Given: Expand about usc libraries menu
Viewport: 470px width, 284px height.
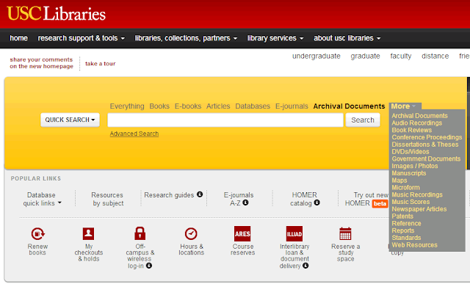Looking at the screenshot, I should pos(347,38).
